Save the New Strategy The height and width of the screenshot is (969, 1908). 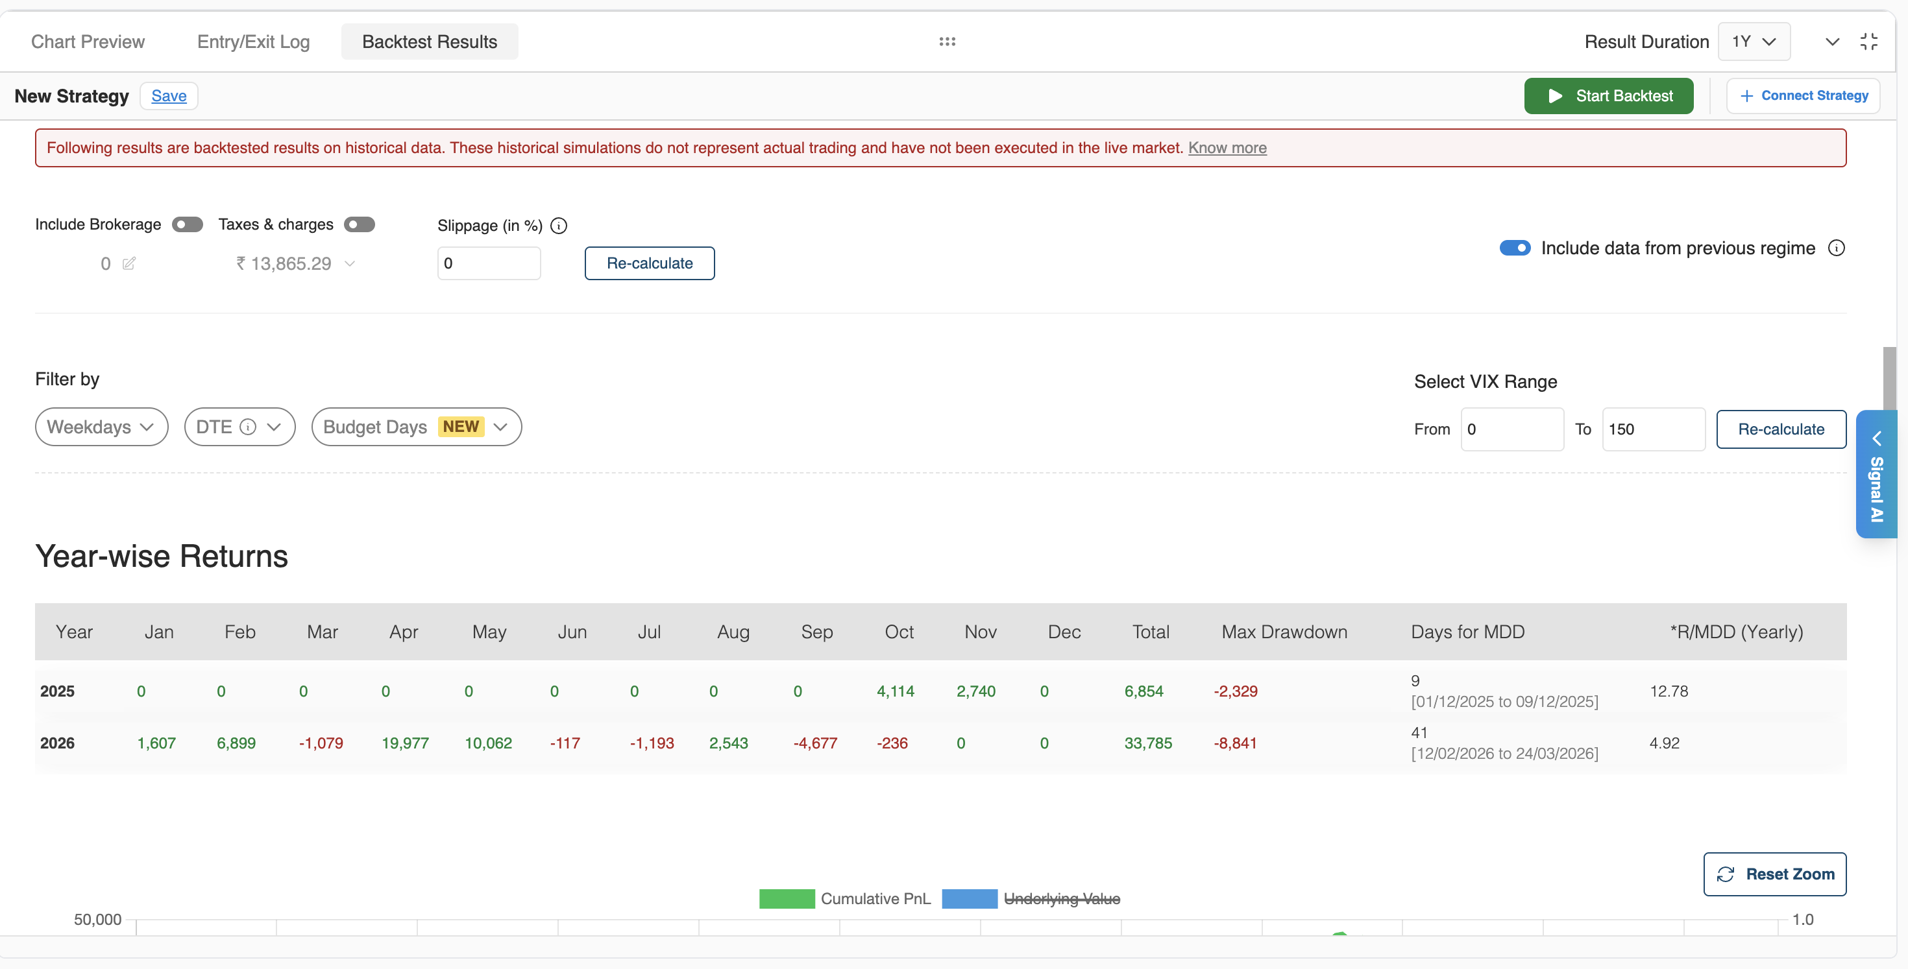pos(169,95)
